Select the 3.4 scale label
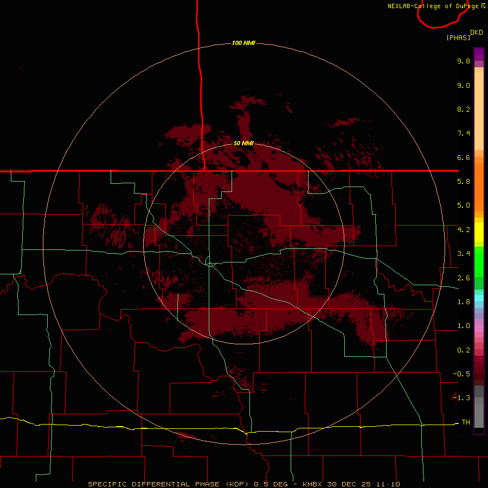The width and height of the screenshot is (488, 488). coord(464,254)
